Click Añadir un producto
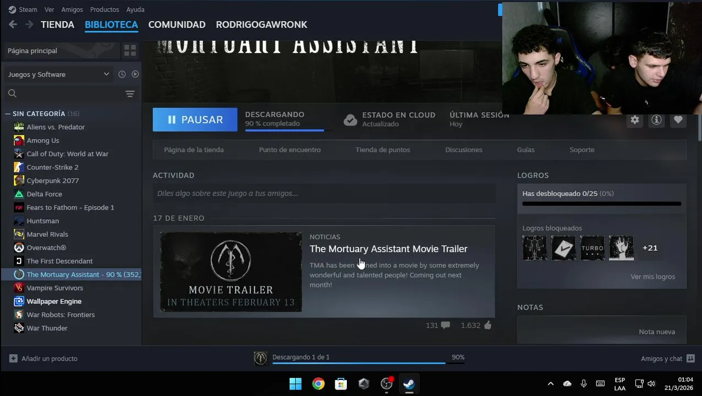The image size is (702, 396). pyautogui.click(x=43, y=359)
